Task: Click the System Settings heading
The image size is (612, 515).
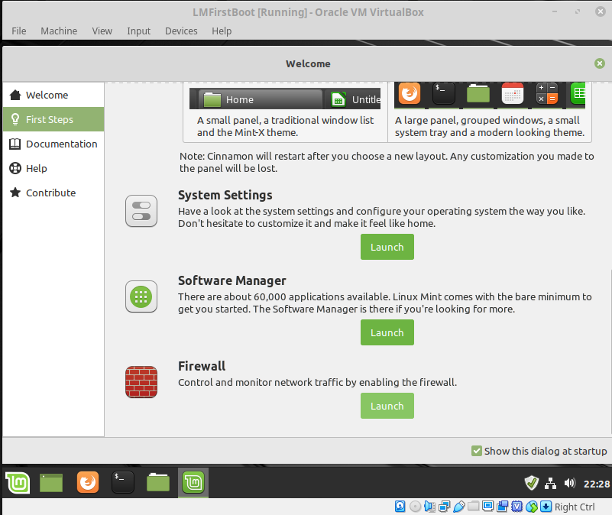Action: [x=225, y=195]
